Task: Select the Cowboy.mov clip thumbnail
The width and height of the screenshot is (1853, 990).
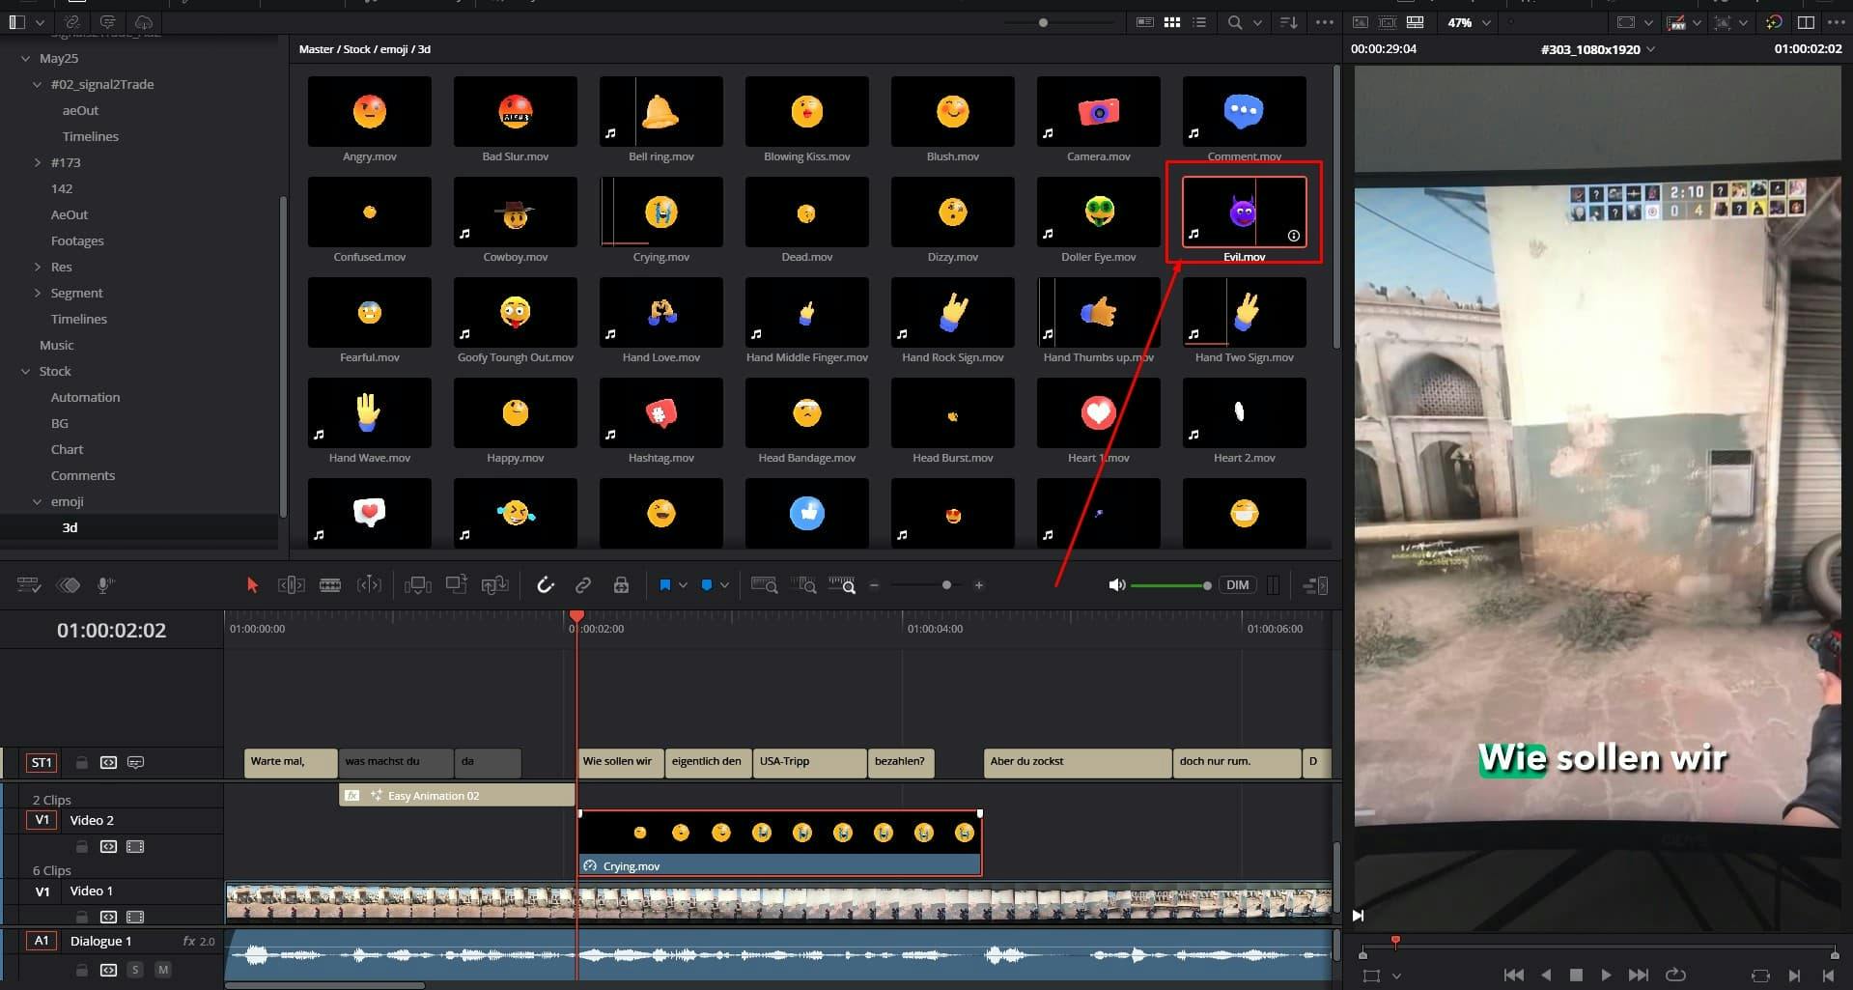Action: tap(516, 212)
